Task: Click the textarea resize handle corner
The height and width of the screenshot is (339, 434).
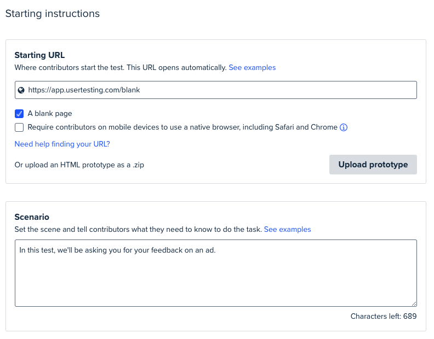Action: pos(414,303)
